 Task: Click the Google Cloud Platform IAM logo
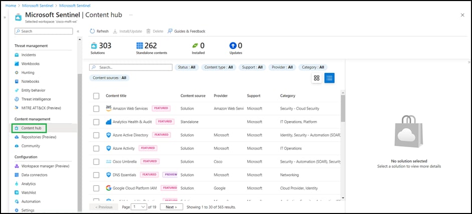(109, 188)
